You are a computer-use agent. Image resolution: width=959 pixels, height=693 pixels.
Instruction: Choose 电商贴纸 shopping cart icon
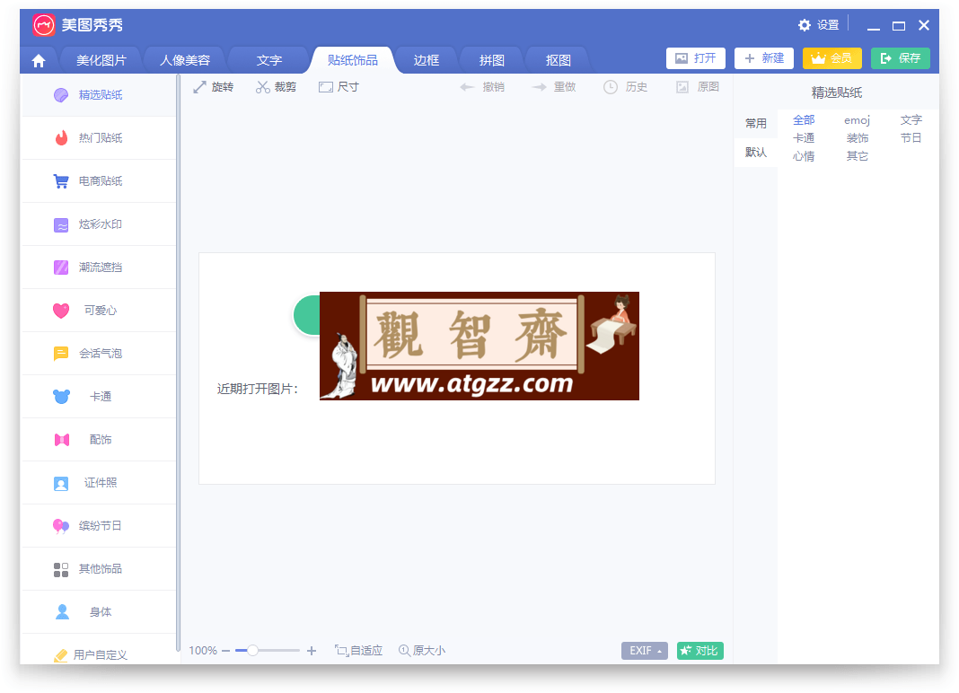tap(61, 181)
